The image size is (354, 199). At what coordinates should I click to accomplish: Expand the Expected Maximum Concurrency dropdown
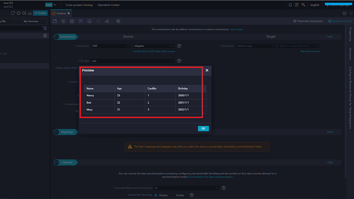pos(186,188)
